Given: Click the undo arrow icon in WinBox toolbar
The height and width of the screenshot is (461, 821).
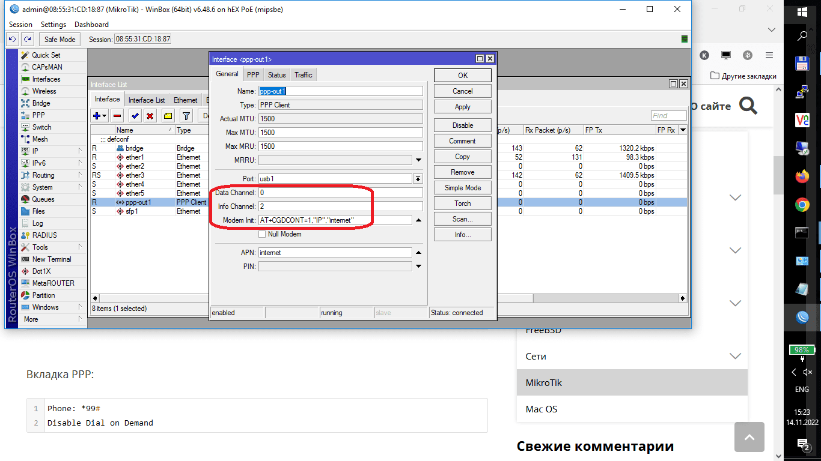Looking at the screenshot, I should coord(12,39).
